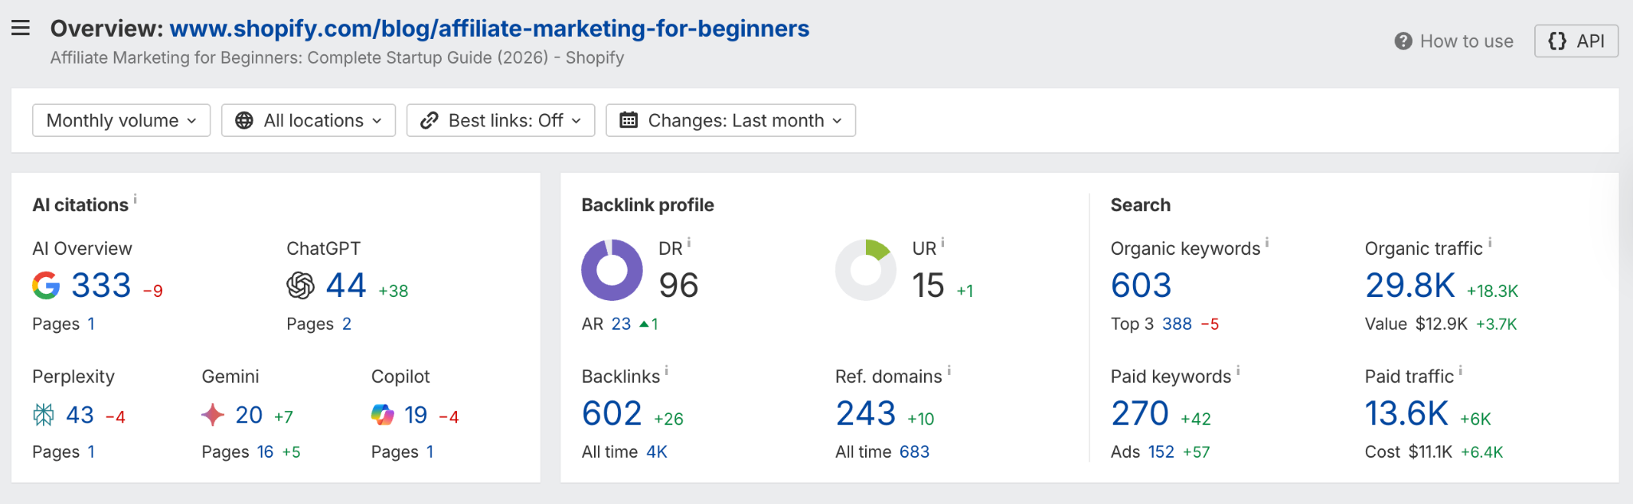The image size is (1633, 504).
Task: Open the Shopify affiliate marketing URL link
Action: (490, 29)
